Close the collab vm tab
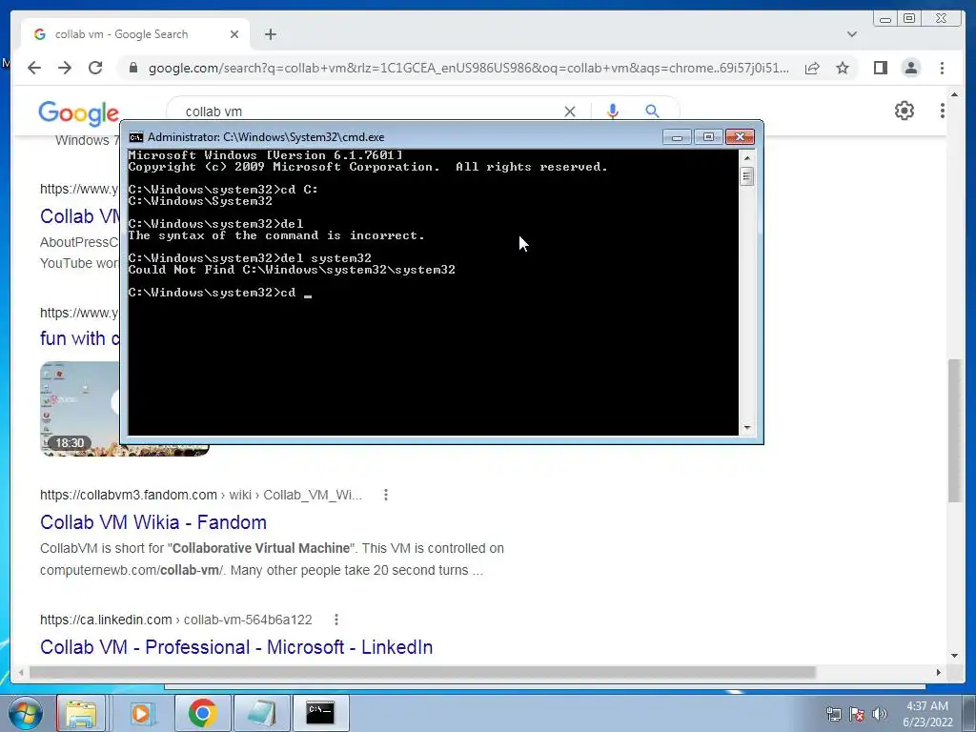The height and width of the screenshot is (732, 976). (x=234, y=34)
